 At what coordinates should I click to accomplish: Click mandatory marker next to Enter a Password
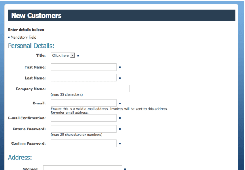120,129
